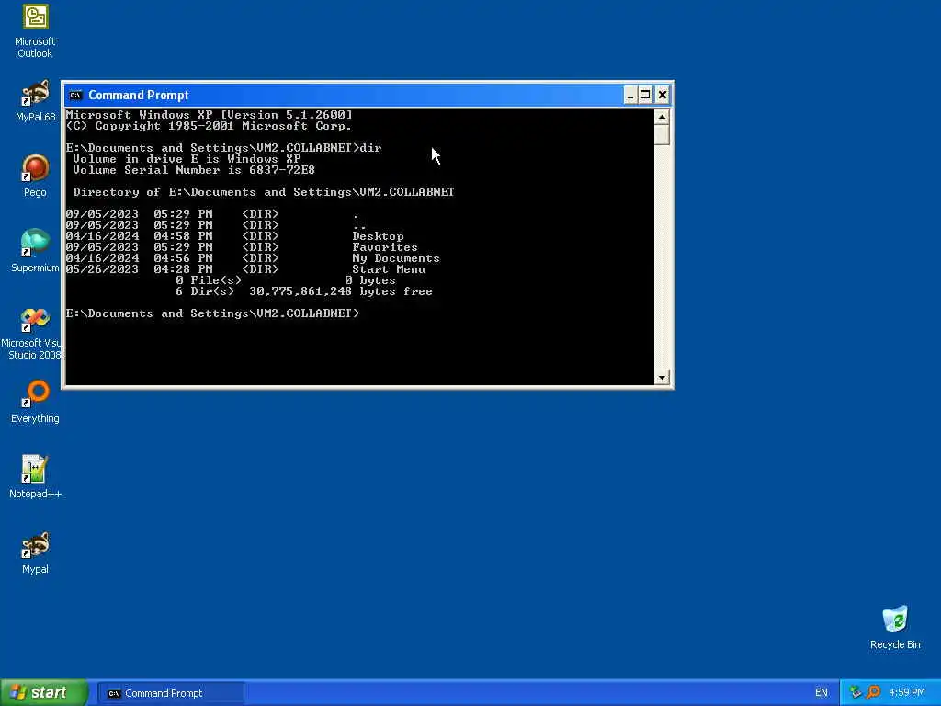Click the EN language indicator
This screenshot has height=706, width=941.
pos(821,693)
